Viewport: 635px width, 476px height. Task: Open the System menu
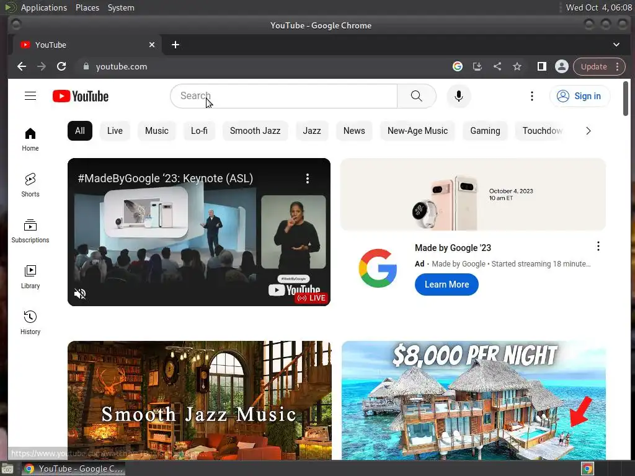point(121,7)
